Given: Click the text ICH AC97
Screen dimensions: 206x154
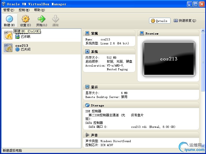Looking at the screenshot, I should (107, 145).
